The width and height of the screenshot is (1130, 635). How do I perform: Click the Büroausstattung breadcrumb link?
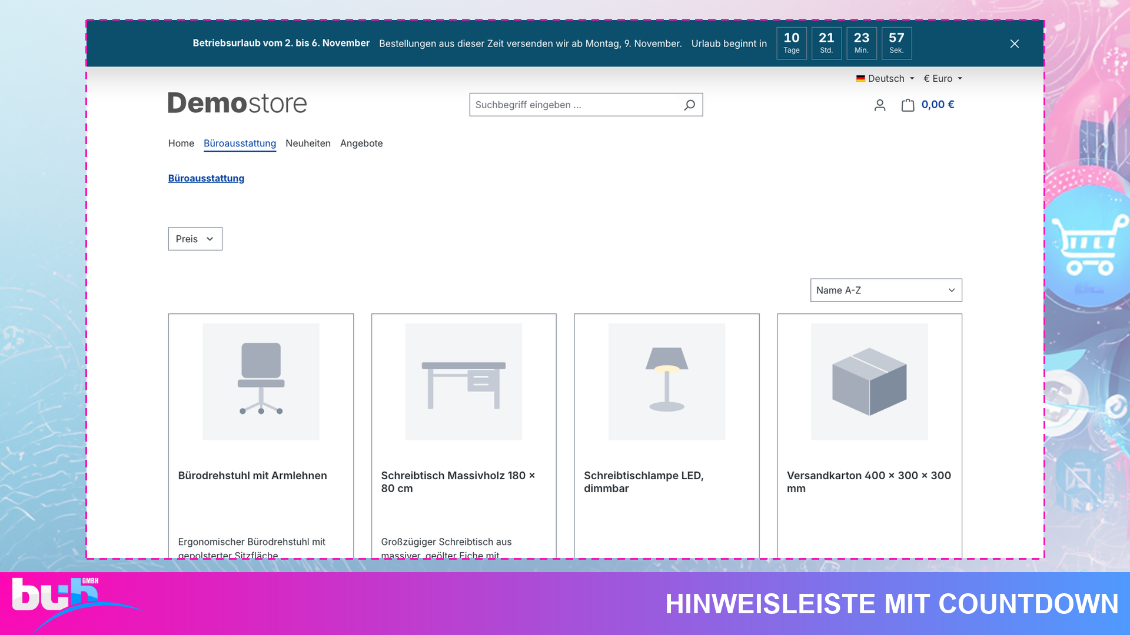click(206, 178)
